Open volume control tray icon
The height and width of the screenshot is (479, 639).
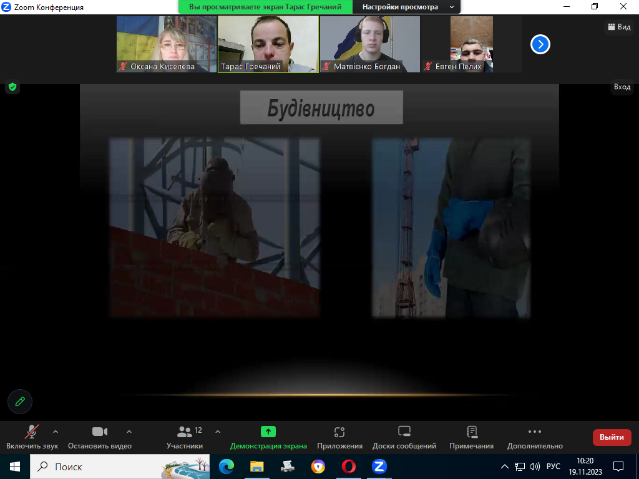(x=534, y=467)
